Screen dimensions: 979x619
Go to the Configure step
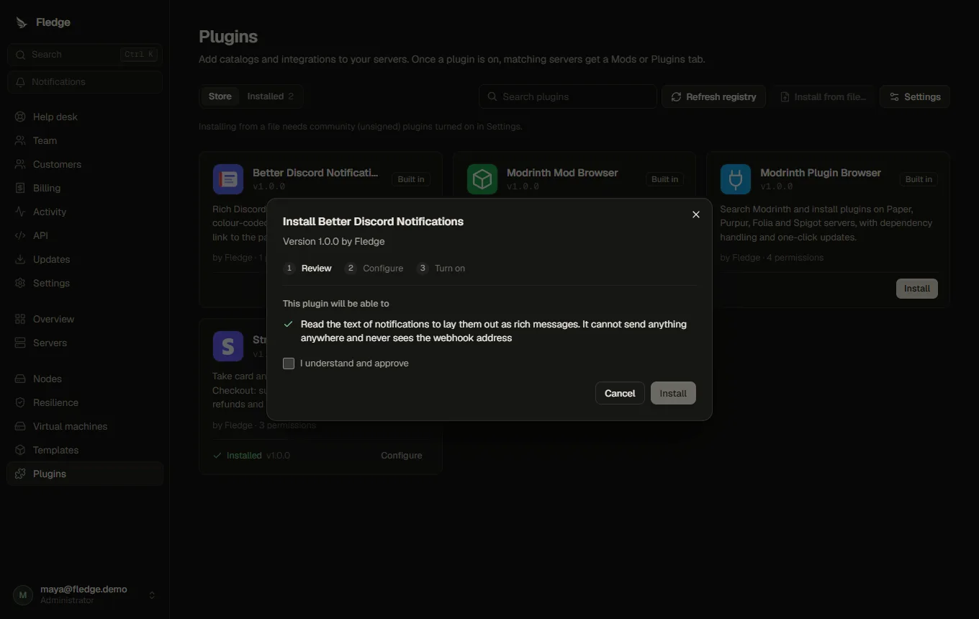374,268
